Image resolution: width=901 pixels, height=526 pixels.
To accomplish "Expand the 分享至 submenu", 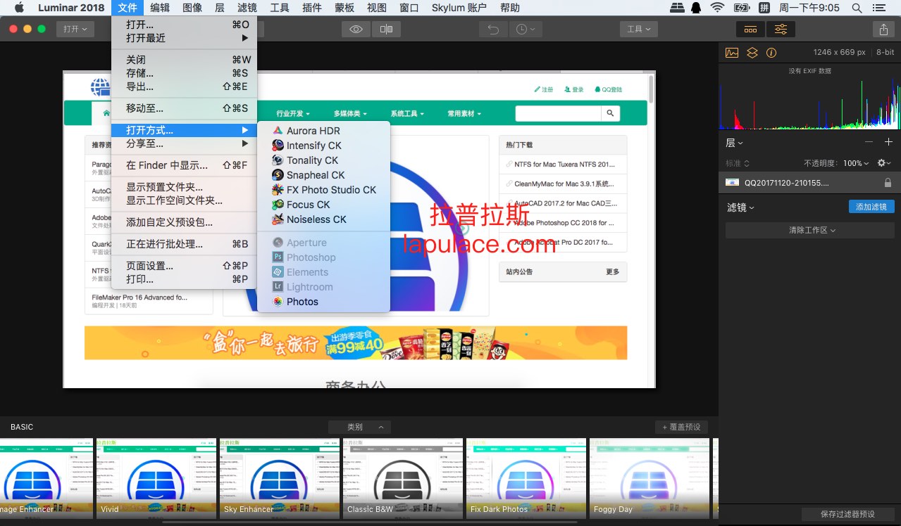I will click(x=184, y=143).
